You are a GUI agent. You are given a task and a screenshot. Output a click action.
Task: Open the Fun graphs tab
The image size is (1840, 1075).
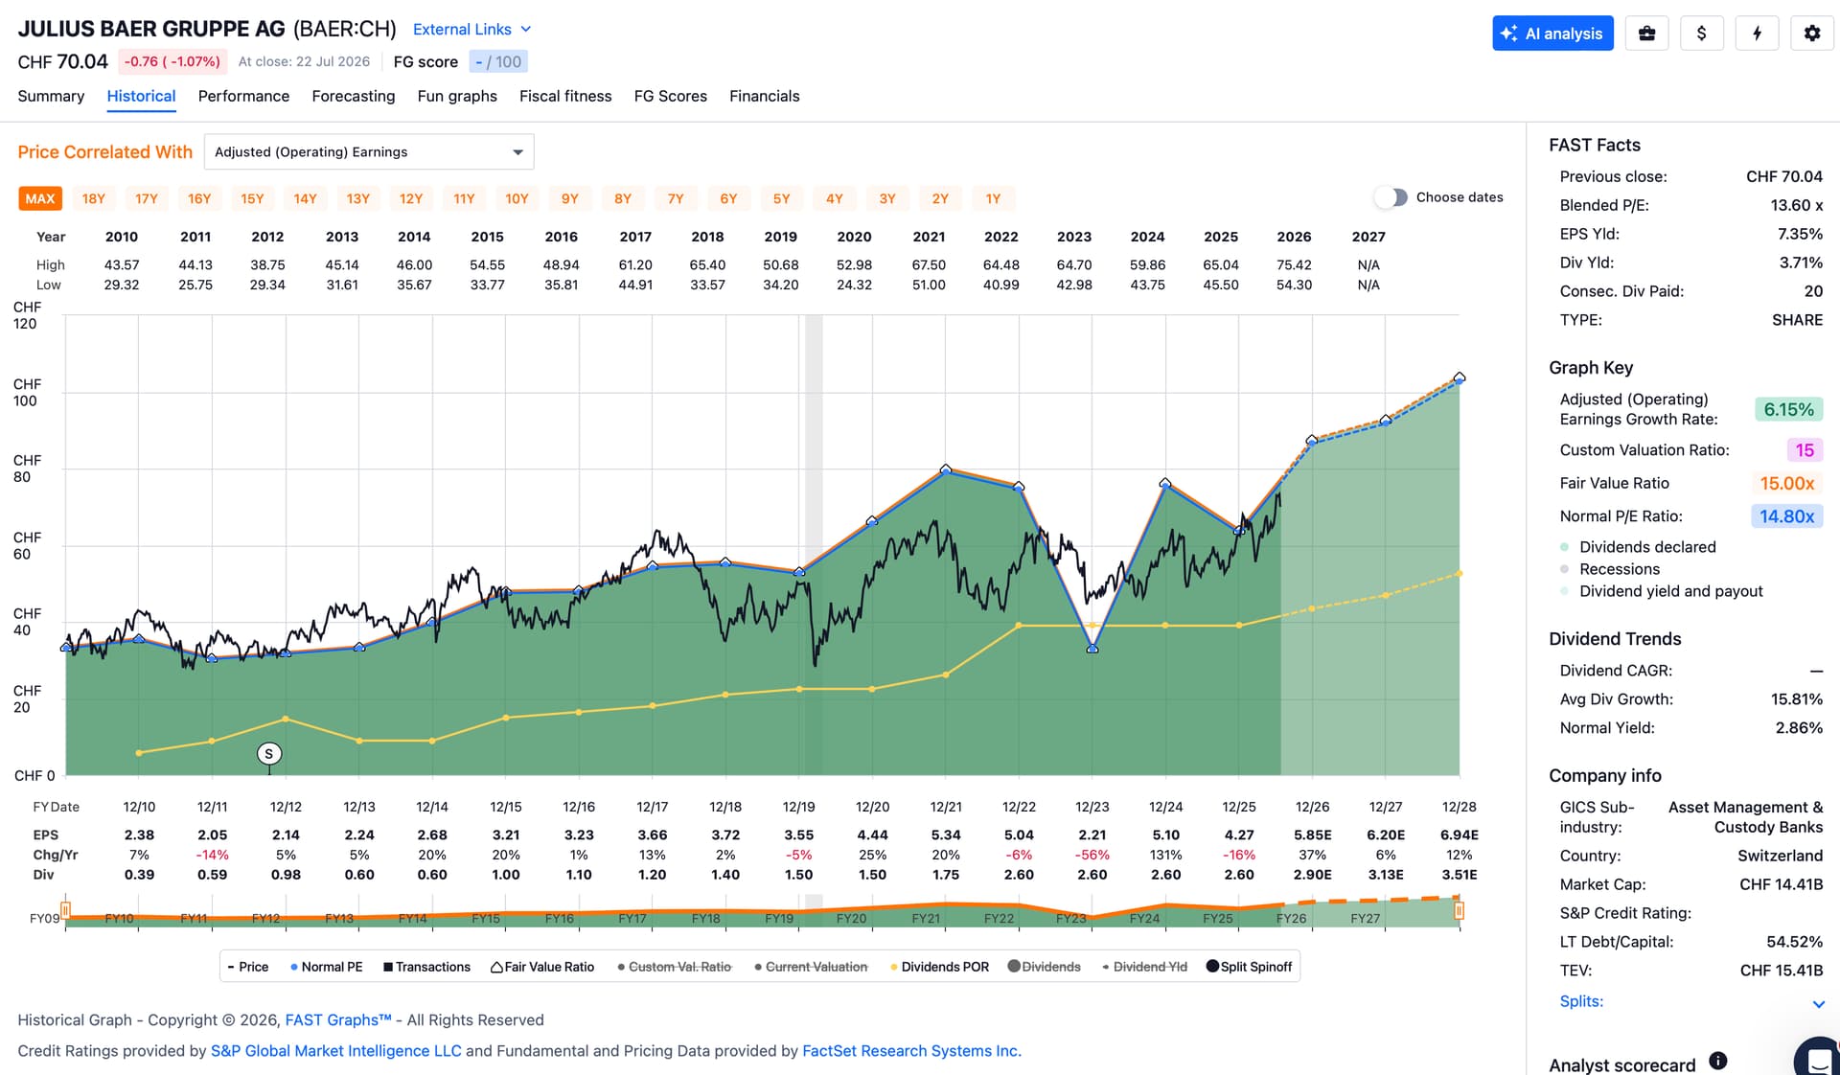pos(457,96)
